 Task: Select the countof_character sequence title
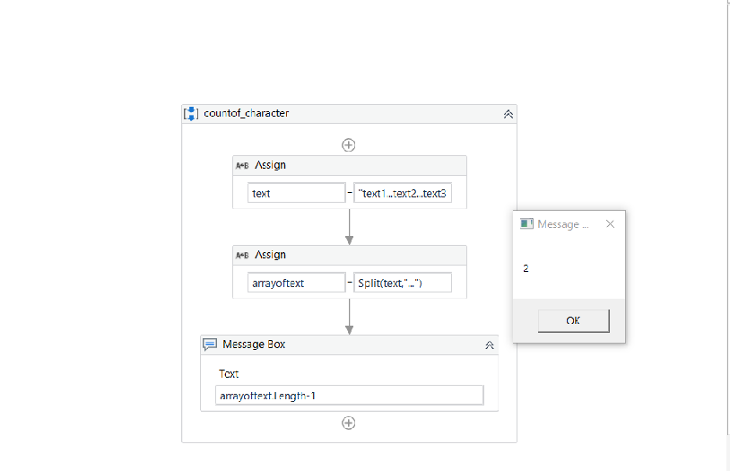247,114
